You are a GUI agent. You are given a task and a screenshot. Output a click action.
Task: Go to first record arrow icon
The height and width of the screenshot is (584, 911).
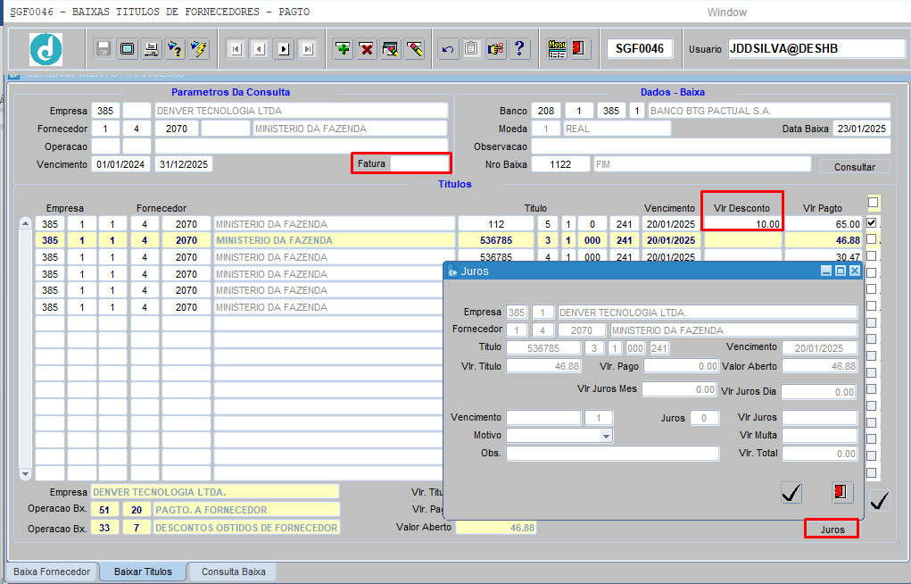(x=236, y=49)
